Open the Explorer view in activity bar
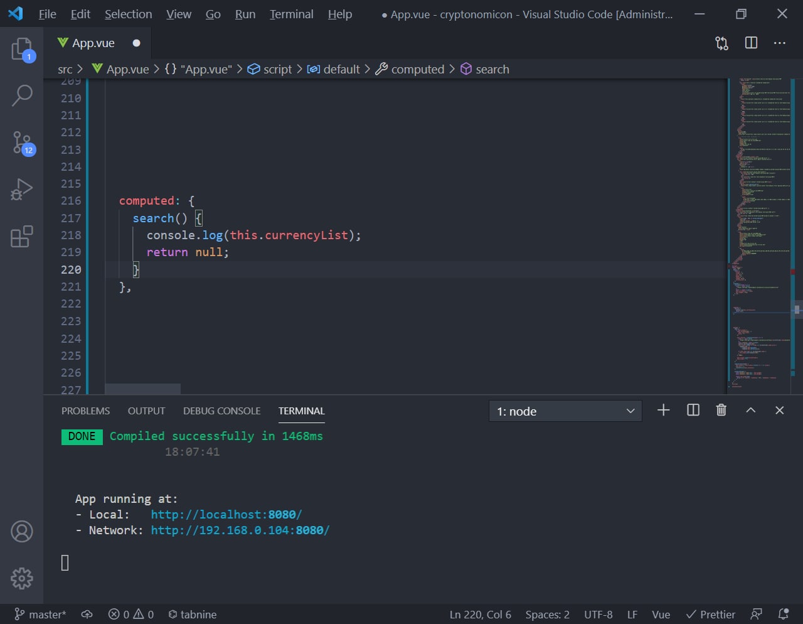Screen dimensions: 803x624 point(22,49)
